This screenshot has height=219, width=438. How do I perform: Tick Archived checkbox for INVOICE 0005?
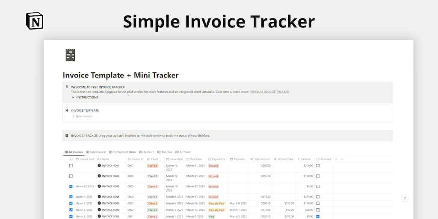[318, 186]
